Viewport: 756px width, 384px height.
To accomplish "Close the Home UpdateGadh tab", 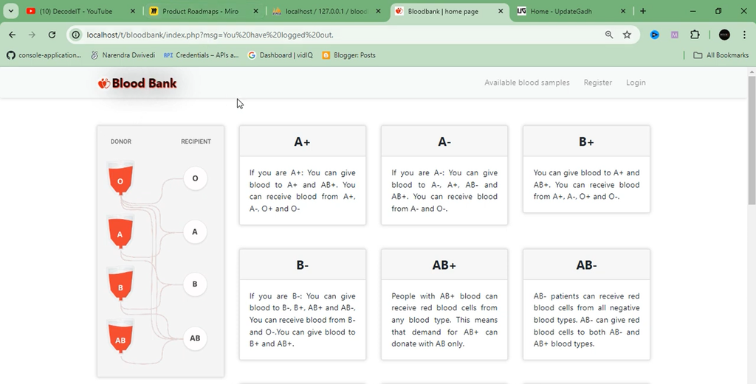I will [623, 11].
